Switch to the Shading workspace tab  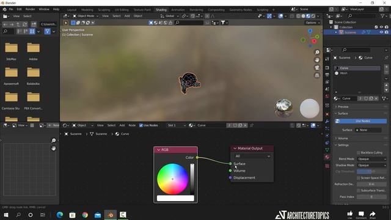(x=161, y=10)
